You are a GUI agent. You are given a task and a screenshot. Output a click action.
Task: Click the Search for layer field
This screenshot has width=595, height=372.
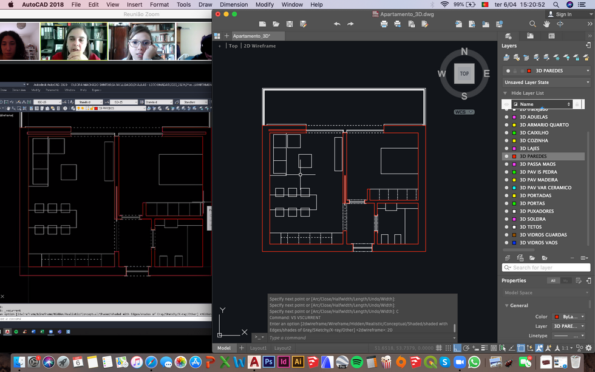(546, 268)
